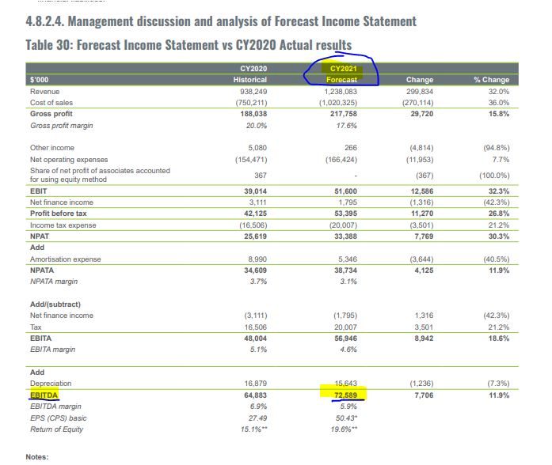
Task: Select the NPATA row label
Action: click(42, 270)
